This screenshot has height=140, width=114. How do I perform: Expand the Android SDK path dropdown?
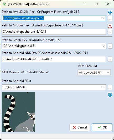pyautogui.click(x=103, y=87)
